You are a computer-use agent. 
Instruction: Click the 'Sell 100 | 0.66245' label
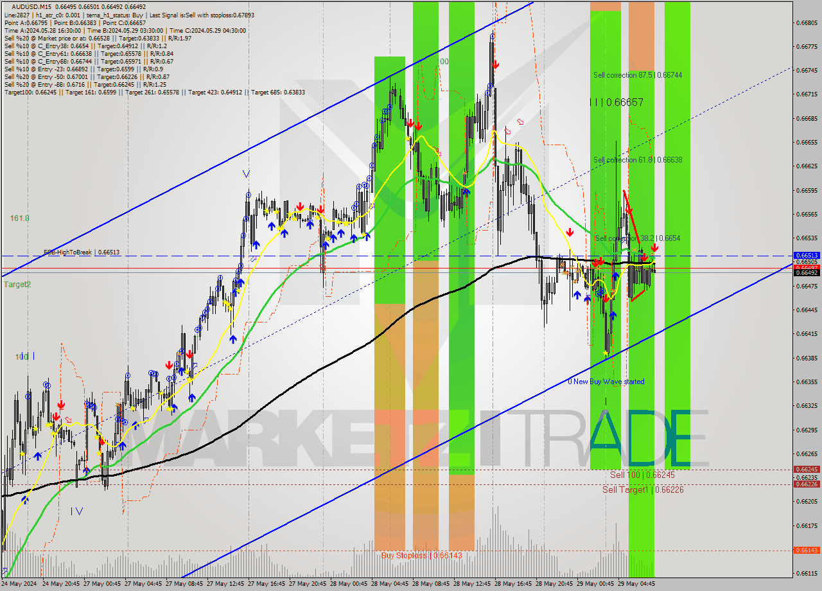coord(642,475)
